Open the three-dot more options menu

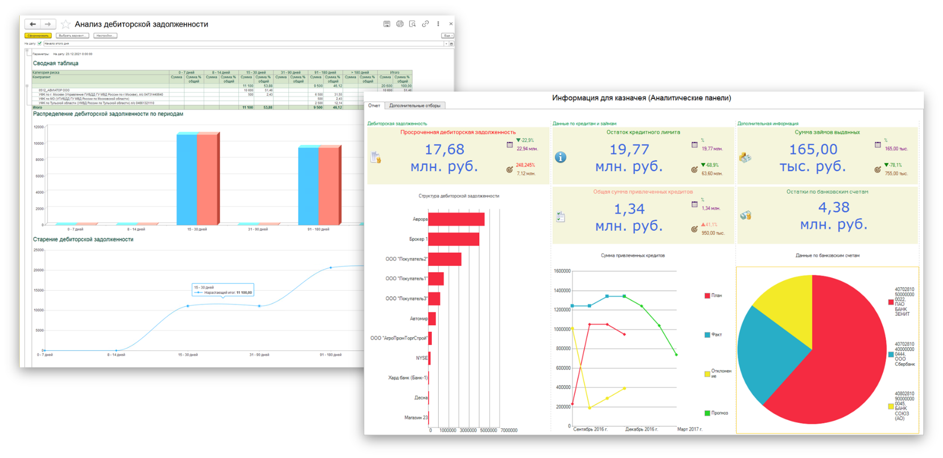click(438, 24)
